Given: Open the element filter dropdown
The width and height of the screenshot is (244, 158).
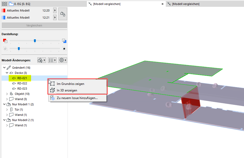Looking at the screenshot, I should [42, 60].
